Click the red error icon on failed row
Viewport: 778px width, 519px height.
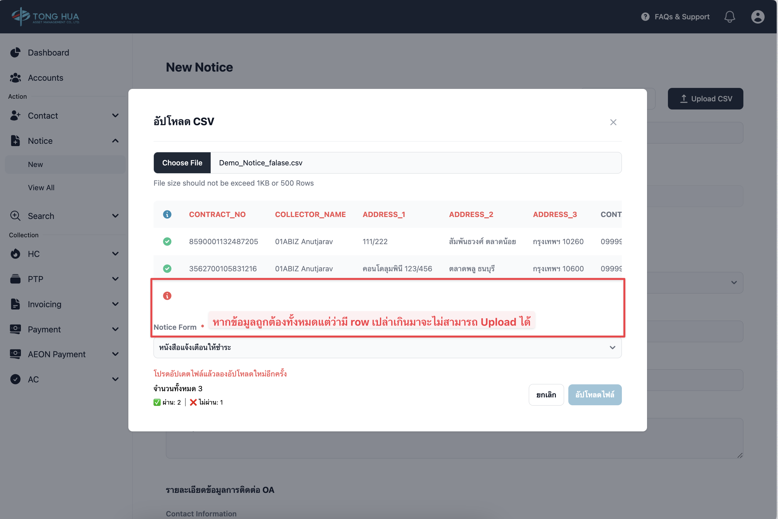pos(167,295)
